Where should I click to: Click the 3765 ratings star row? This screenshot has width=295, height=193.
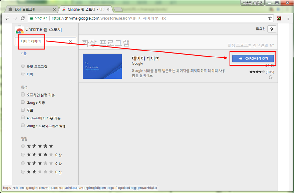262,72
